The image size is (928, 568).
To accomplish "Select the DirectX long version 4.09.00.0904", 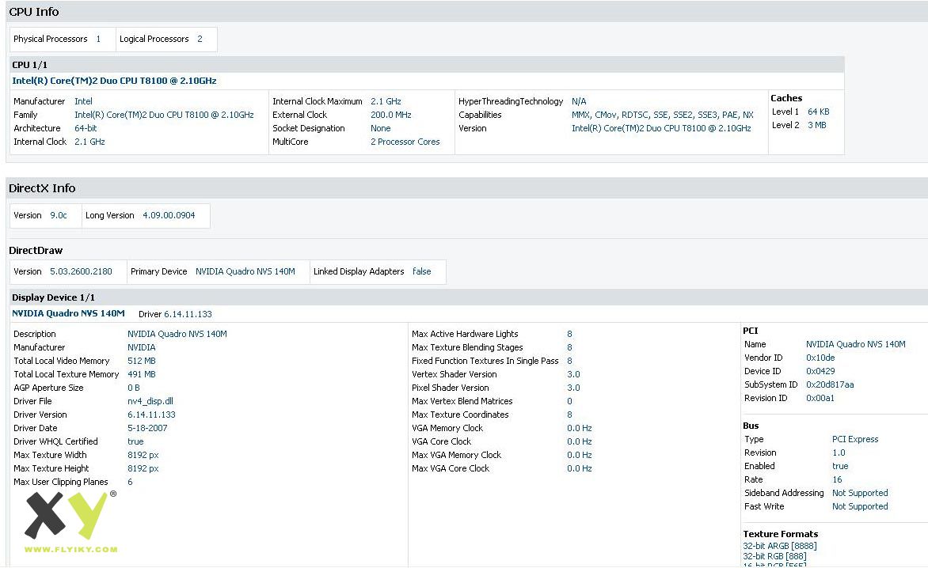I will 169,215.
